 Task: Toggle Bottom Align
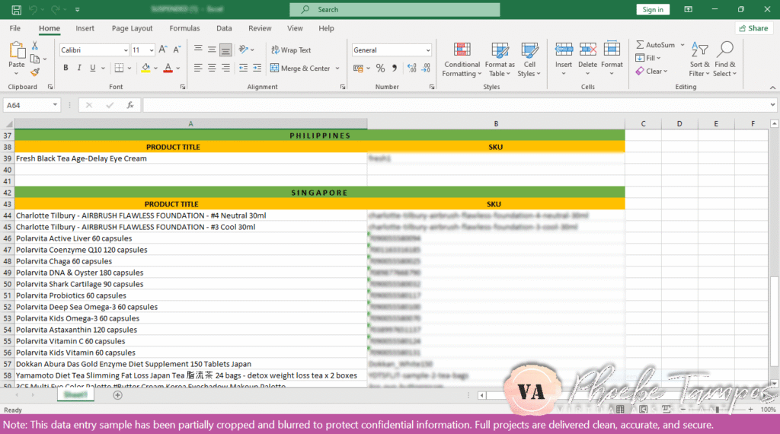tap(225, 49)
